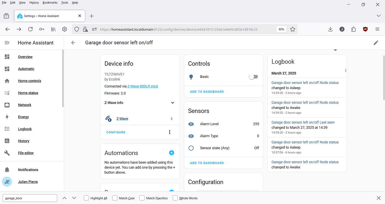The height and width of the screenshot is (204, 385).
Task: Click ADD TO DASHBOARD under Controls
Action: click(207, 92)
